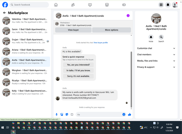Send quick reply 'In talks. I'll let you know.'

click(78, 70)
